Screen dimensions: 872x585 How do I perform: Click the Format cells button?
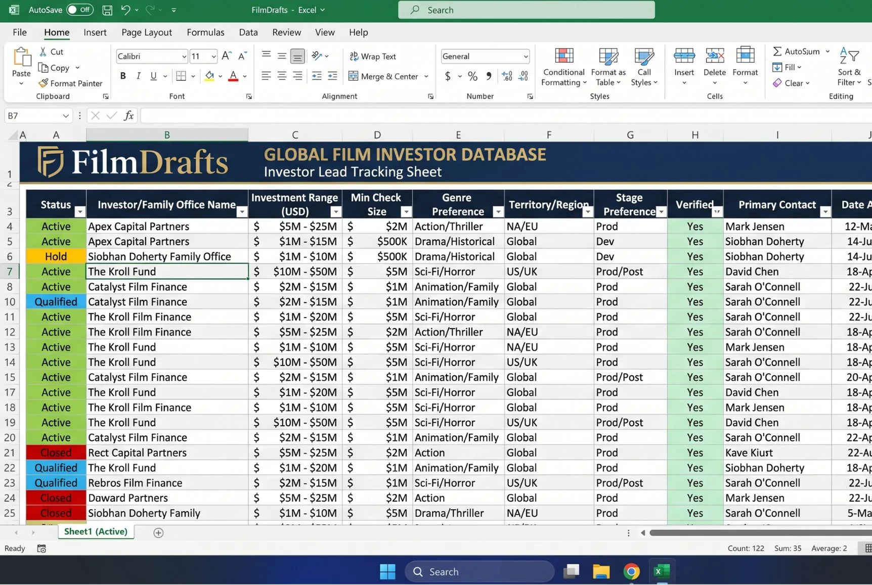[x=745, y=66]
